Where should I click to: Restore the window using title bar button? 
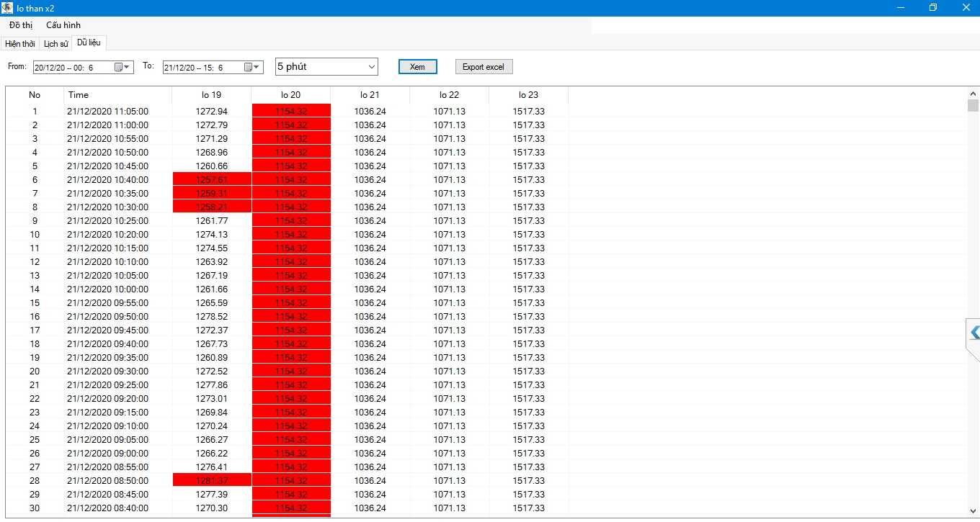point(933,8)
